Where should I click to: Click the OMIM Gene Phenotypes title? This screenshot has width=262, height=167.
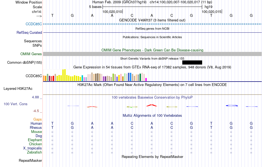152,50
